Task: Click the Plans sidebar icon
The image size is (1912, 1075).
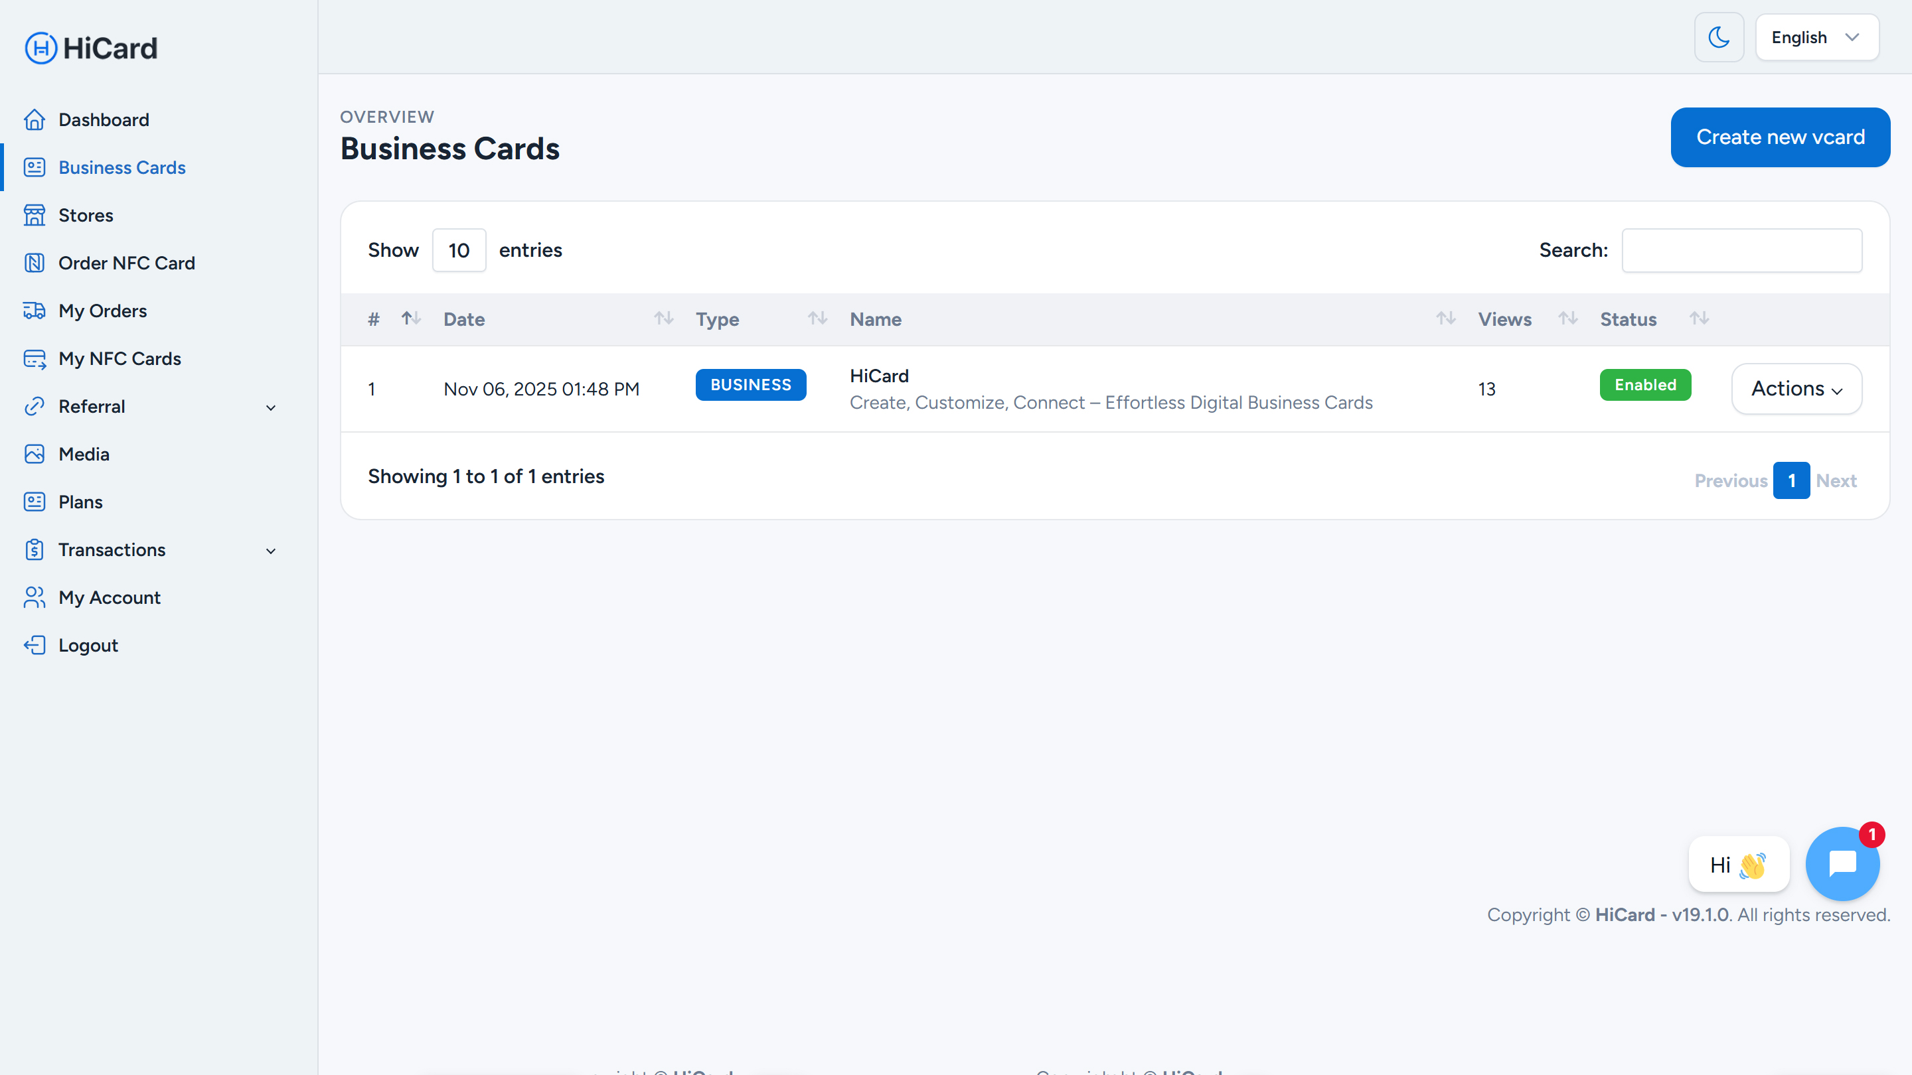Action: click(x=34, y=502)
